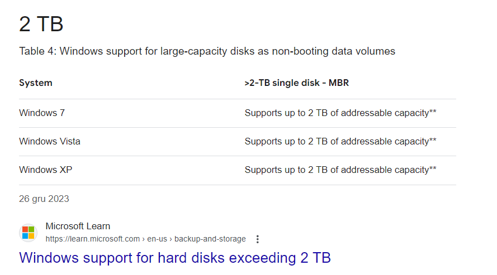Click the Microsoft Learn site name

78,226
